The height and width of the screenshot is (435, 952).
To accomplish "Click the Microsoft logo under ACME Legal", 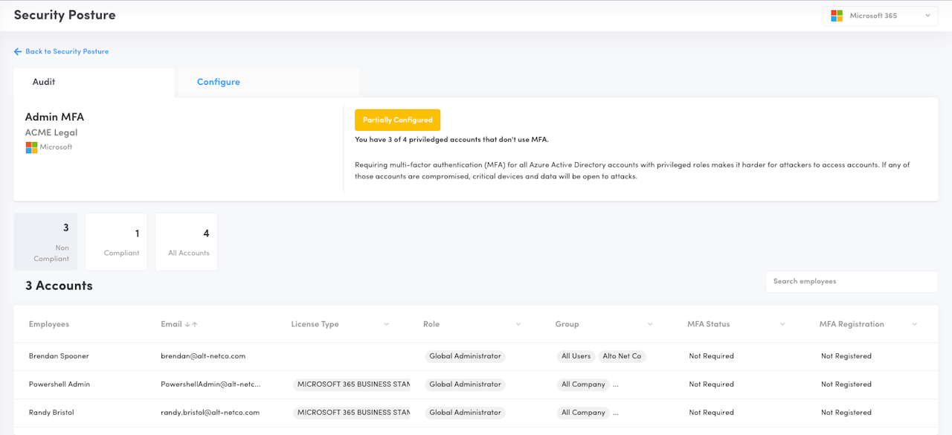I will (31, 148).
